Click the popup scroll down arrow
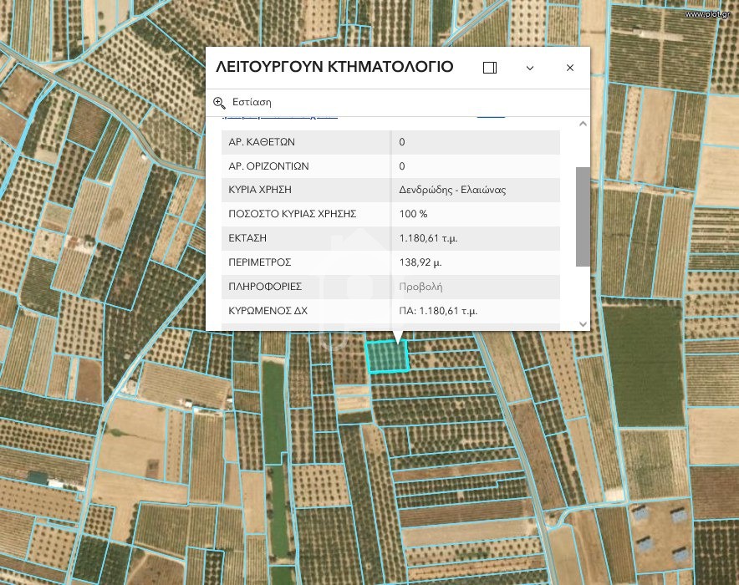The height and width of the screenshot is (585, 739). click(583, 324)
